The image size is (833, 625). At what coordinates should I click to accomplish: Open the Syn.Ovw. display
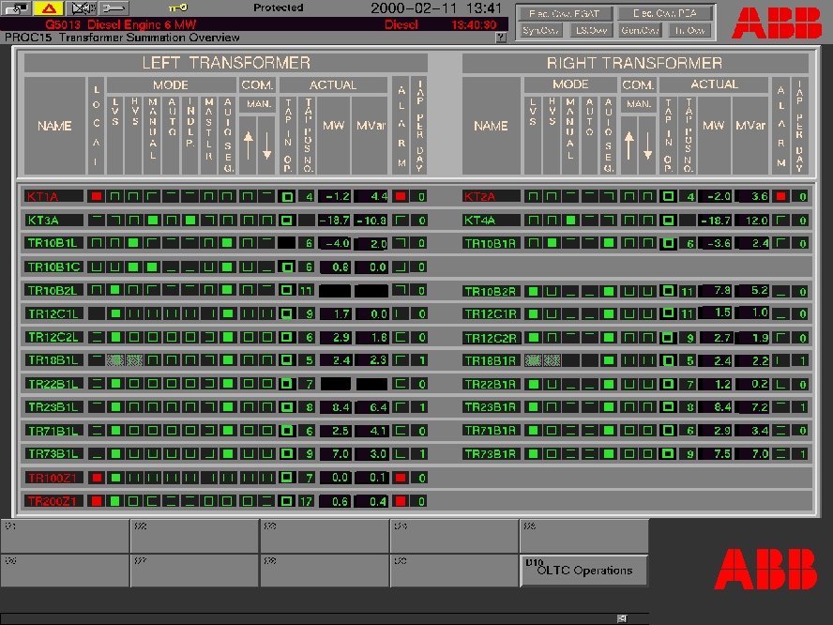pos(539,30)
